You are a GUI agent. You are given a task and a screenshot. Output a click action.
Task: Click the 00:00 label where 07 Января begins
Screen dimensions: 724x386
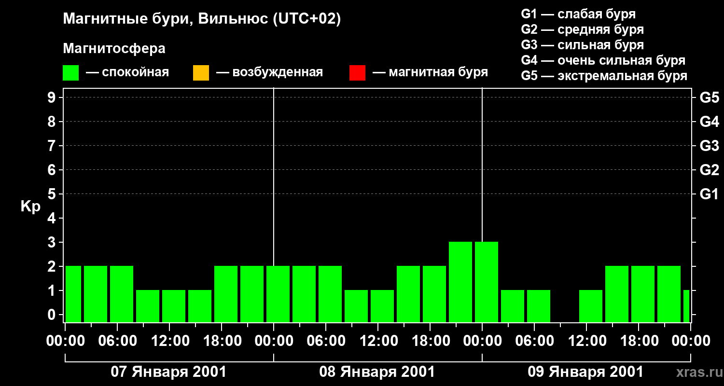(65, 341)
